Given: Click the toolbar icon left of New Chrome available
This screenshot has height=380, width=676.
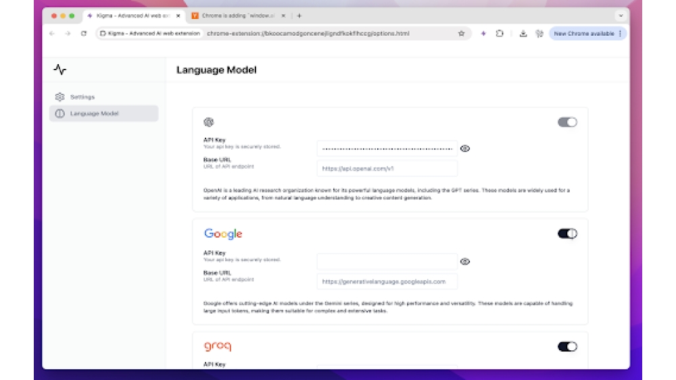Looking at the screenshot, I should point(539,34).
